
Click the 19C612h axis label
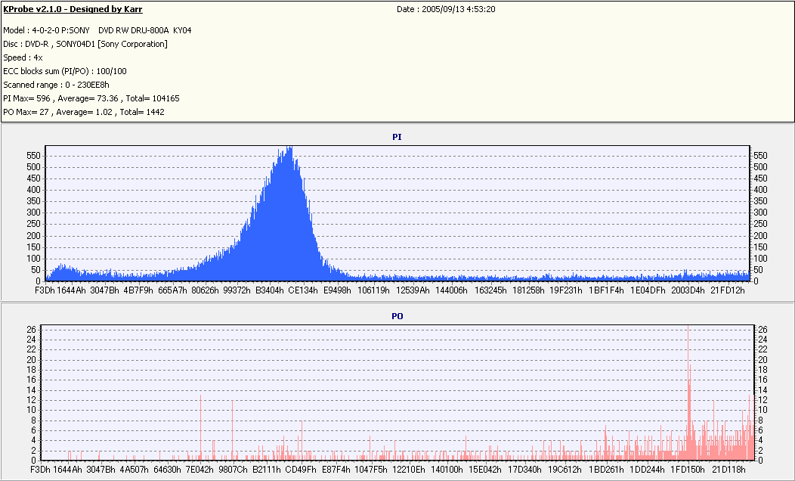tap(565, 470)
